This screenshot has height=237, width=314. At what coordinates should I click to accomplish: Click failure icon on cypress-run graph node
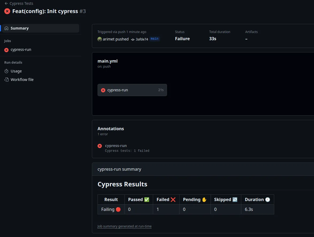(103, 90)
